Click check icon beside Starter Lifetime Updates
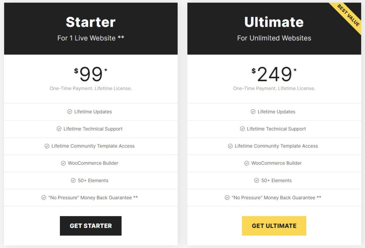 click(70, 112)
